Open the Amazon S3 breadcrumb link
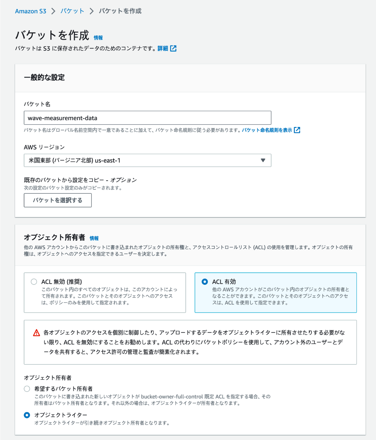Screen dimensions: 376x440 pos(30,11)
